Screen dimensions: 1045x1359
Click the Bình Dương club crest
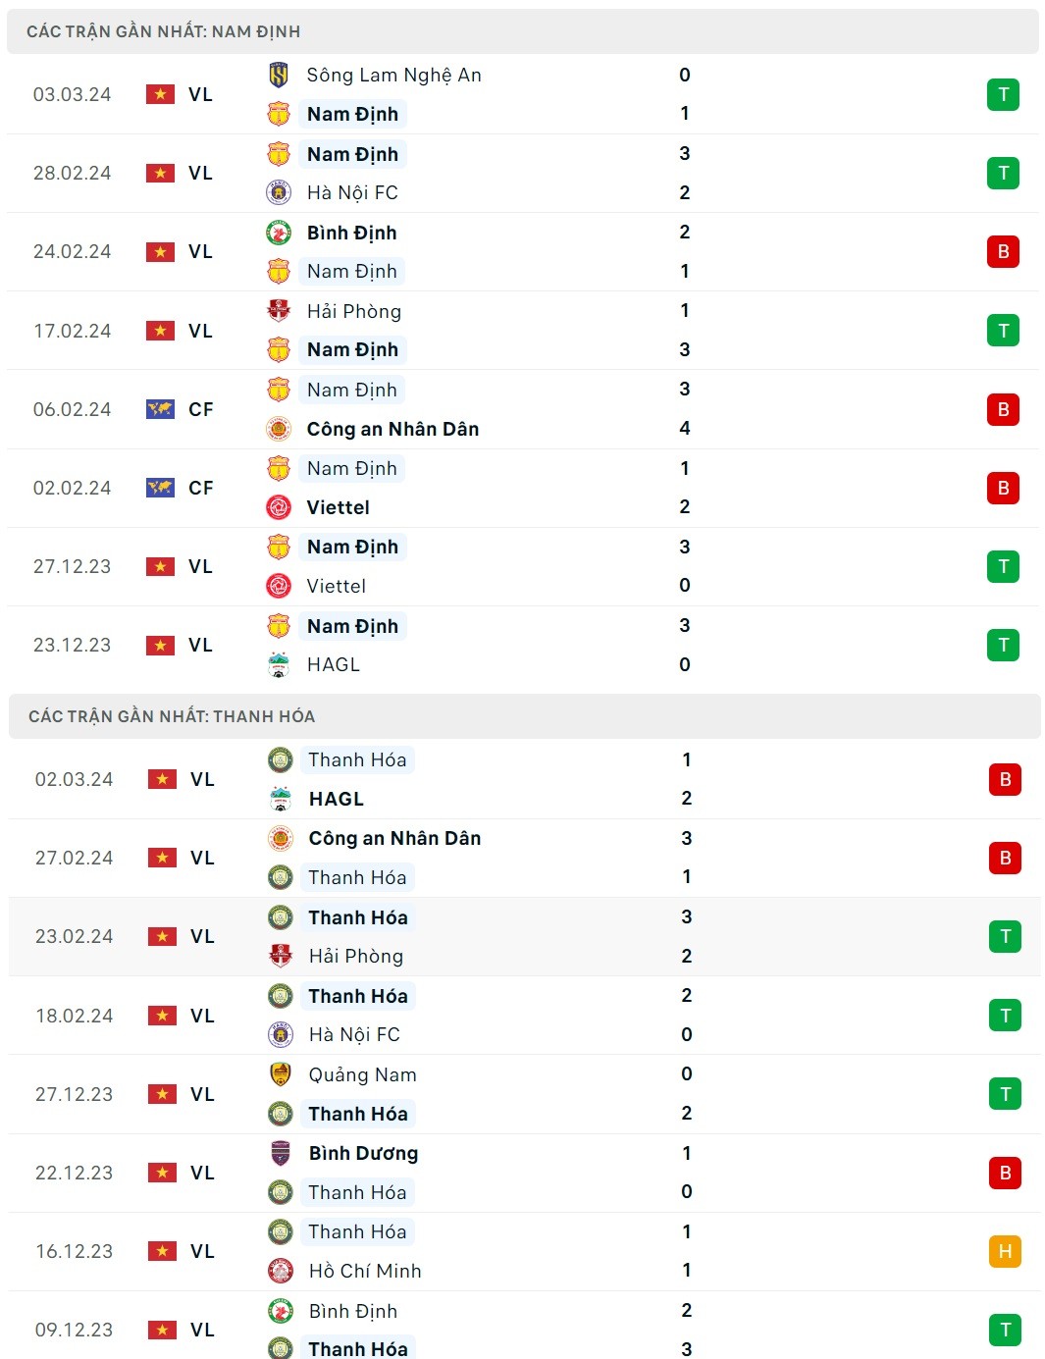point(281,1153)
